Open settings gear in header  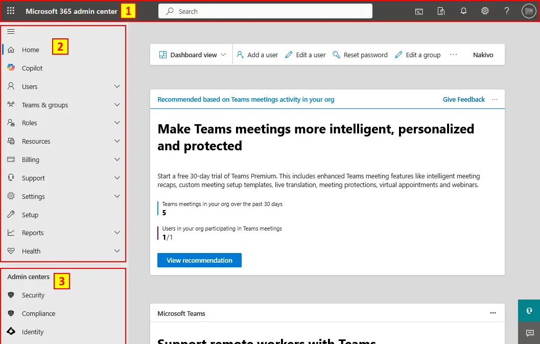tap(485, 11)
